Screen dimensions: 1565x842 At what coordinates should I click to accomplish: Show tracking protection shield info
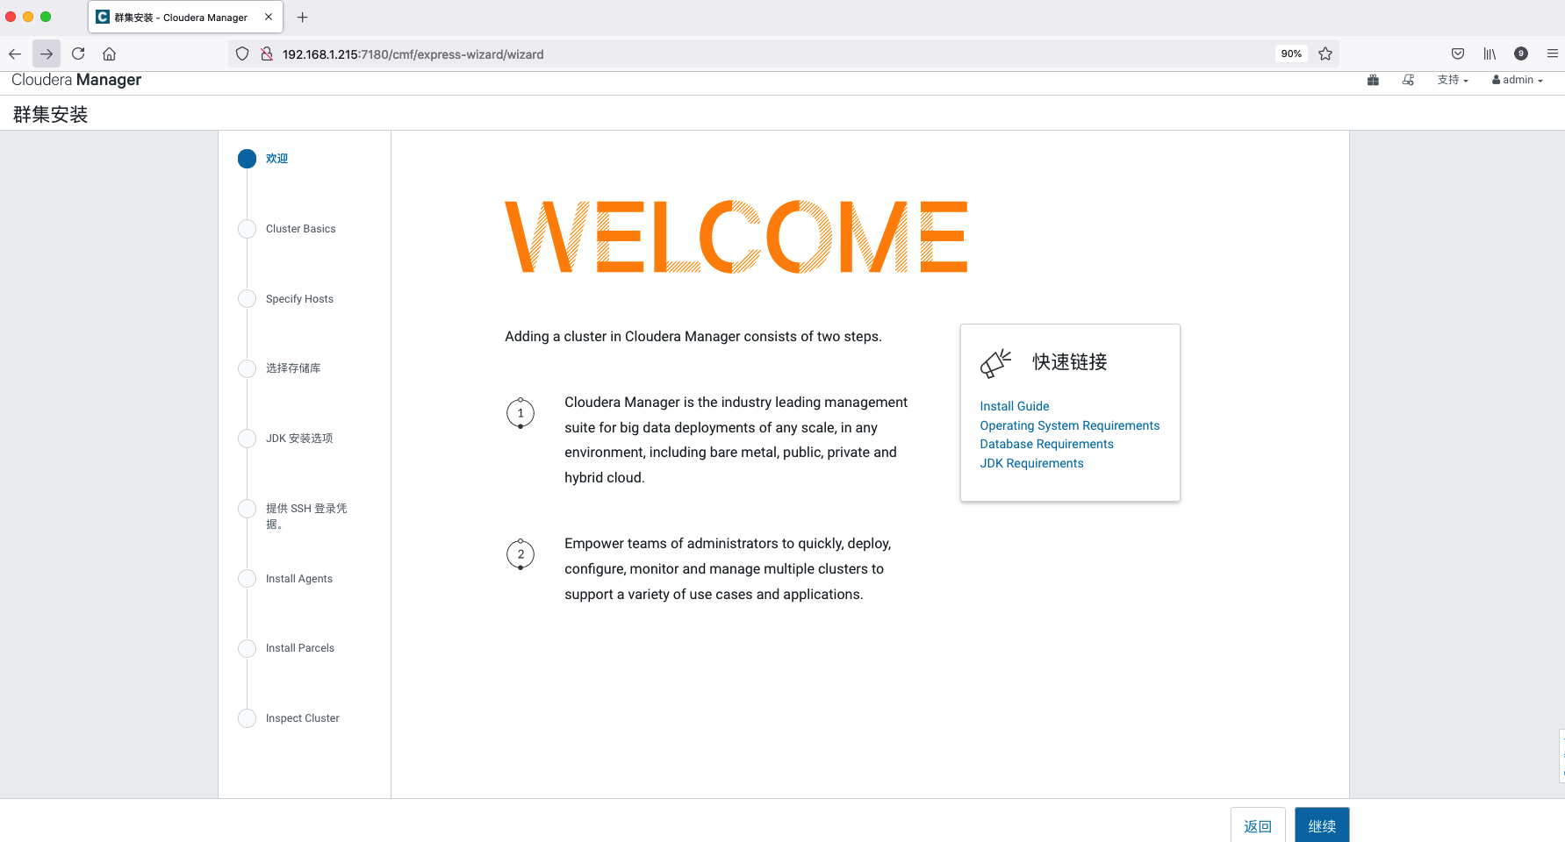click(x=242, y=54)
